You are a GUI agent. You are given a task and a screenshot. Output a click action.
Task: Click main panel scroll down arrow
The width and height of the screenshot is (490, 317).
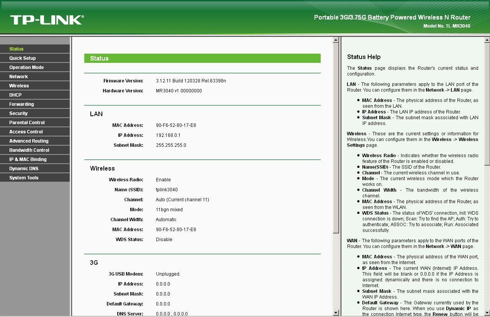pyautogui.click(x=336, y=312)
